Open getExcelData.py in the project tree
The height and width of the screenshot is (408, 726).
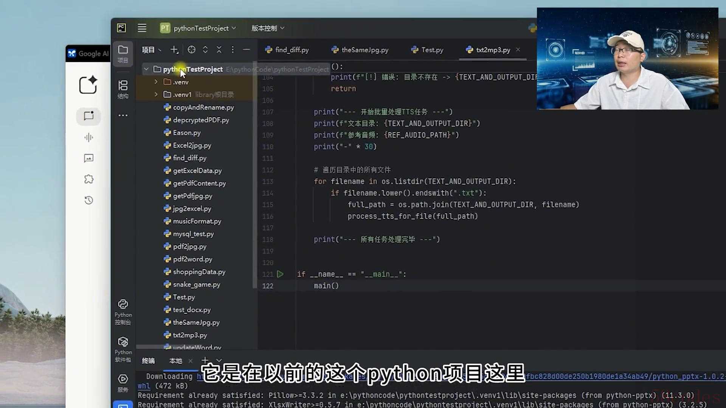193,170
